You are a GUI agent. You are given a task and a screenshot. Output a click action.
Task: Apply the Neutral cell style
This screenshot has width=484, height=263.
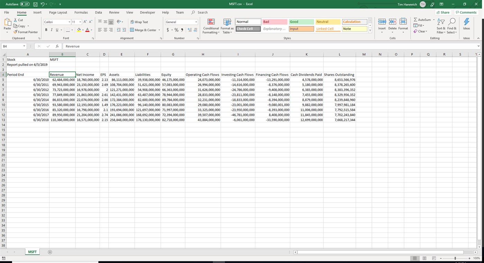[x=328, y=22]
